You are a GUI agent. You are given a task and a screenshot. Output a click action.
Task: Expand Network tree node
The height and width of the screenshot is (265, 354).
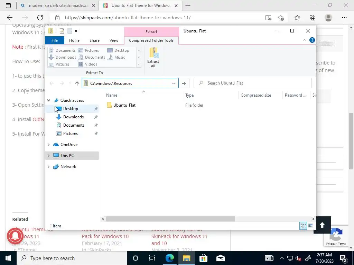[x=48, y=167]
